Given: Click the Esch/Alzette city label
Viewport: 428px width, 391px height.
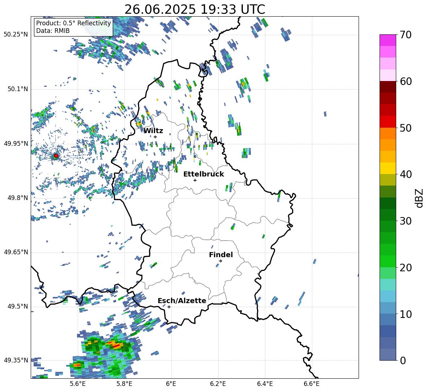Looking at the screenshot, I should click(x=182, y=301).
